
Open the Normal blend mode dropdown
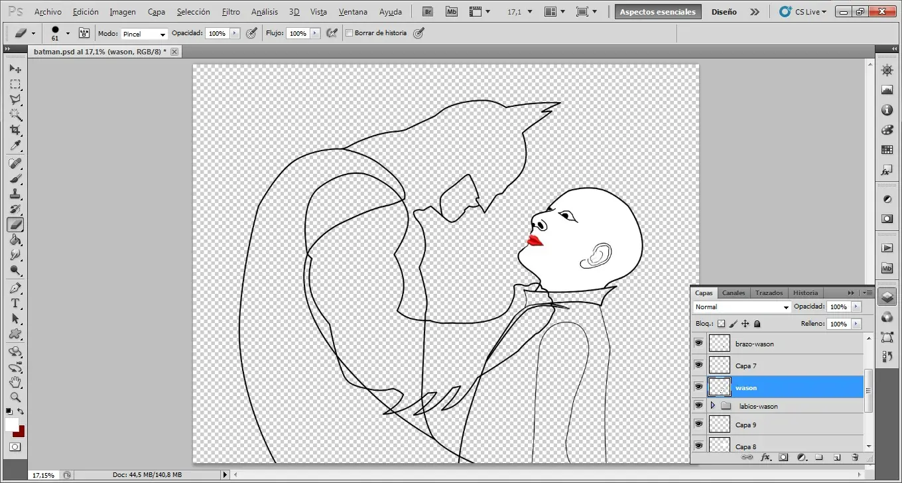(742, 307)
